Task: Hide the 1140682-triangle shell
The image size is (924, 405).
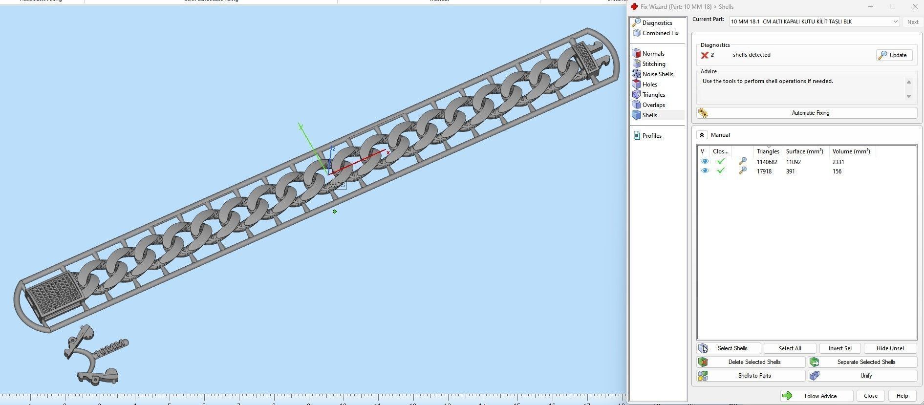Action: (705, 161)
